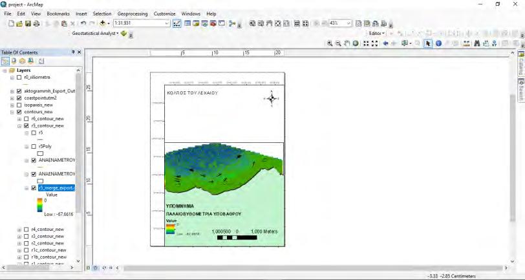Click the Add Data button
Image resolution: width=525 pixels, height=280 pixels.
pyautogui.click(x=102, y=23)
